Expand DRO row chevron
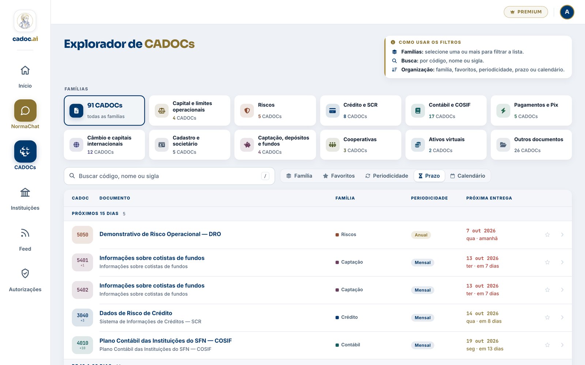585x365 pixels. click(x=562, y=235)
